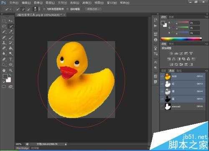Click the 调整边缘 button
Image resolution: width=209 pixels, height=151 pixels.
coord(93,9)
